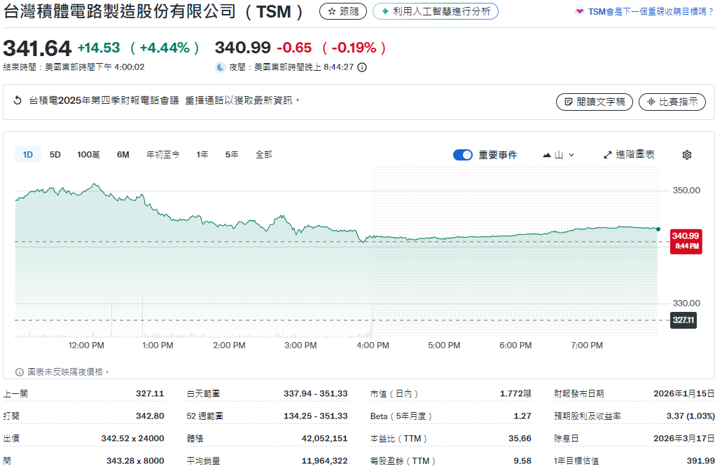Open the 山 chart type dropdown
This screenshot has height=471, width=722.
[559, 154]
